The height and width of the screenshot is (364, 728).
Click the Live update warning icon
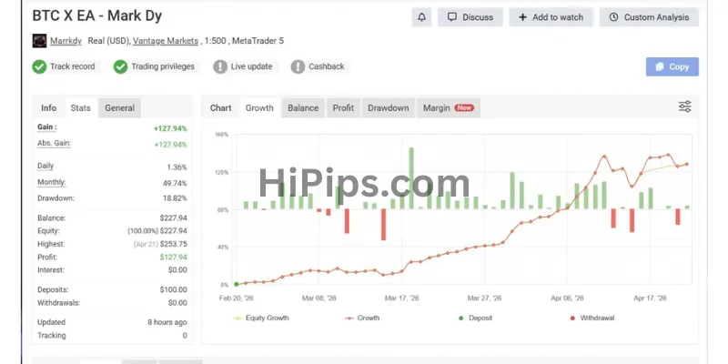[220, 66]
